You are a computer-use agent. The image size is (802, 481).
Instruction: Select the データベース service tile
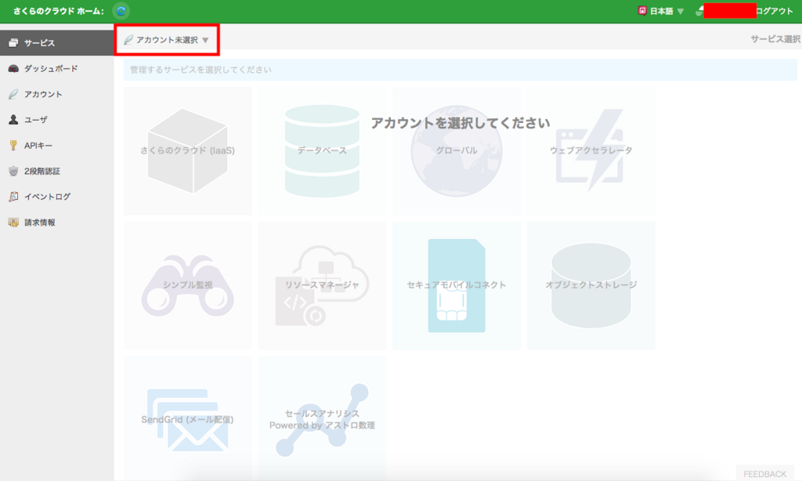click(x=322, y=151)
